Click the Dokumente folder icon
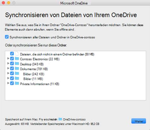The image size is (150, 130). pyautogui.click(x=17, y=69)
